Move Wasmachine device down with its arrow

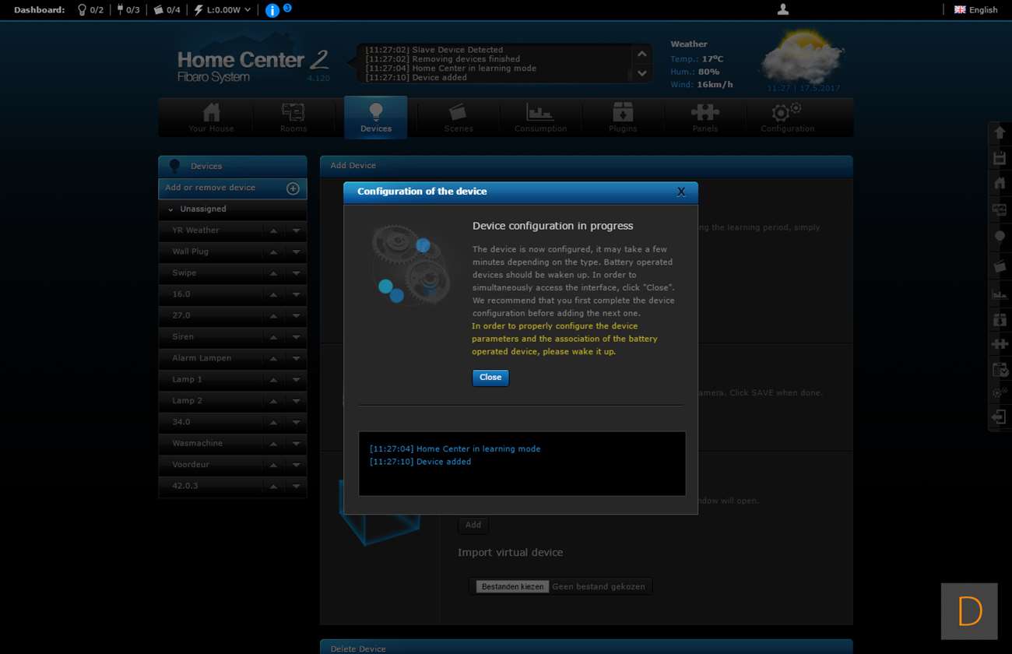click(x=297, y=444)
